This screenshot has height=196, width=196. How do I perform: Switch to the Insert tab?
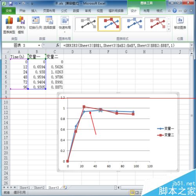point(34,11)
